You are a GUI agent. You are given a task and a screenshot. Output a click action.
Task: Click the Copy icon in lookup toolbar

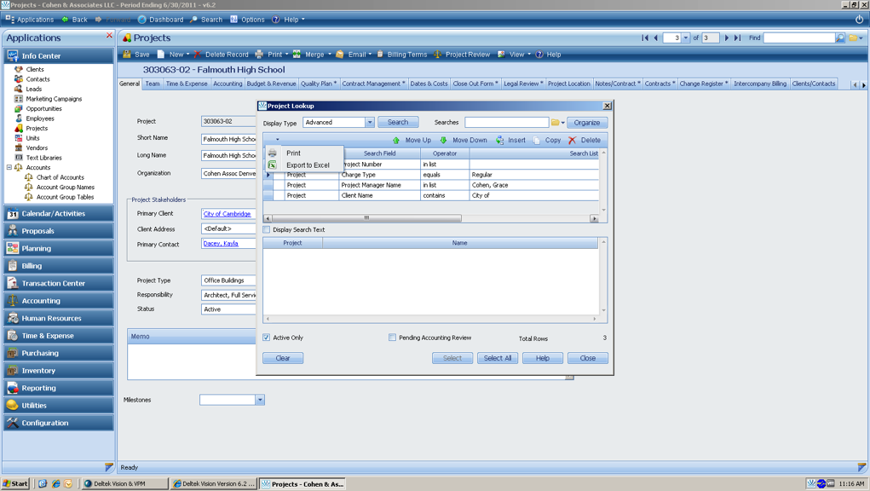pyautogui.click(x=537, y=140)
